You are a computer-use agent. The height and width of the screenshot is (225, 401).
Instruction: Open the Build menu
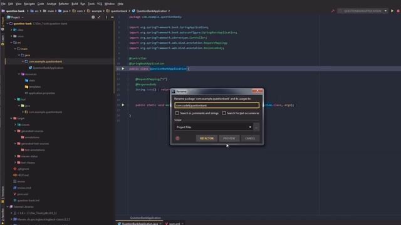(75, 4)
